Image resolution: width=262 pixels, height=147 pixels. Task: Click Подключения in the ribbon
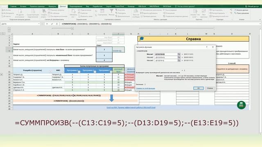pyautogui.click(x=85, y=10)
